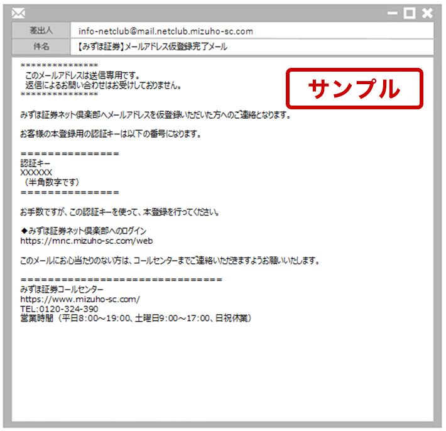This screenshot has height=431, width=446.
Task: Click the 件名 subject label
Action: click(41, 46)
